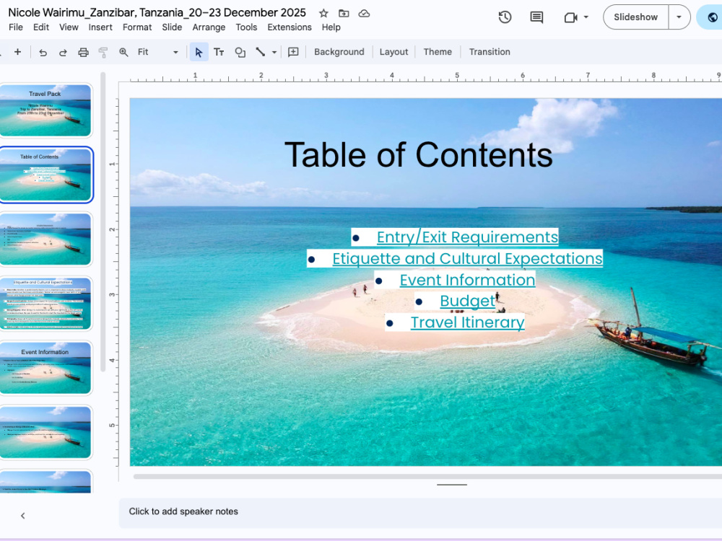The width and height of the screenshot is (722, 541).
Task: Open the Fit zoom level dropdown
Action: click(157, 52)
